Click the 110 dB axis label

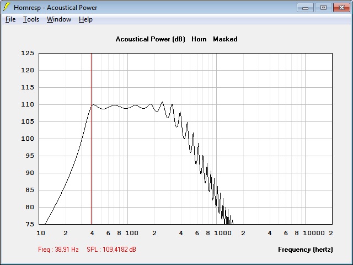point(28,104)
